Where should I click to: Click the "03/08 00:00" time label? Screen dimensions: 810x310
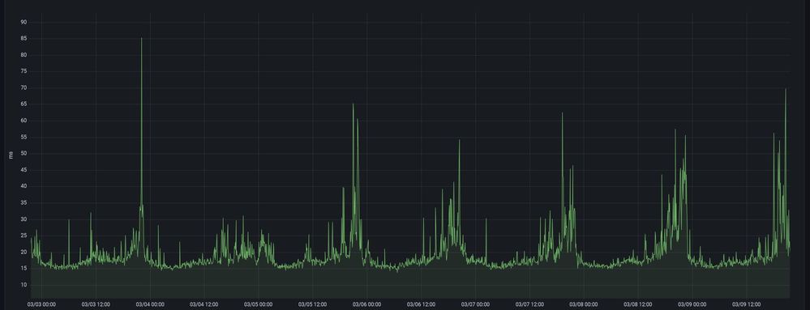[x=584, y=305]
